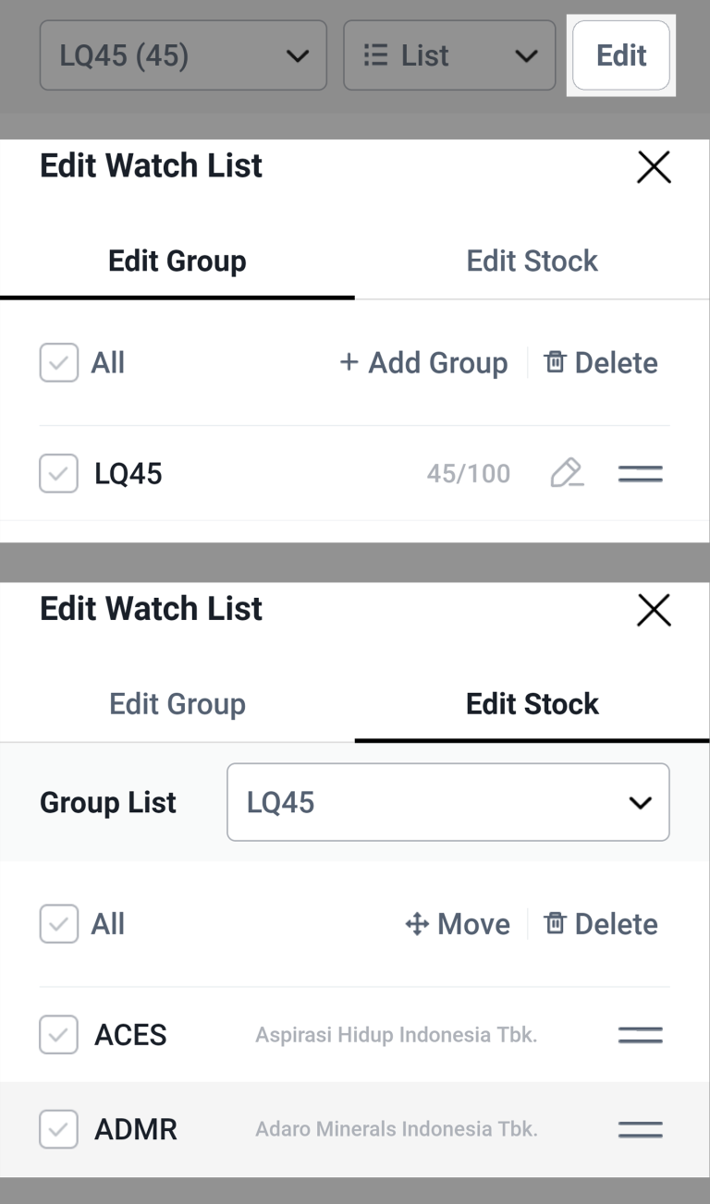Image resolution: width=710 pixels, height=1204 pixels.
Task: Close the upper Edit Watch List dialog
Action: pyautogui.click(x=654, y=167)
